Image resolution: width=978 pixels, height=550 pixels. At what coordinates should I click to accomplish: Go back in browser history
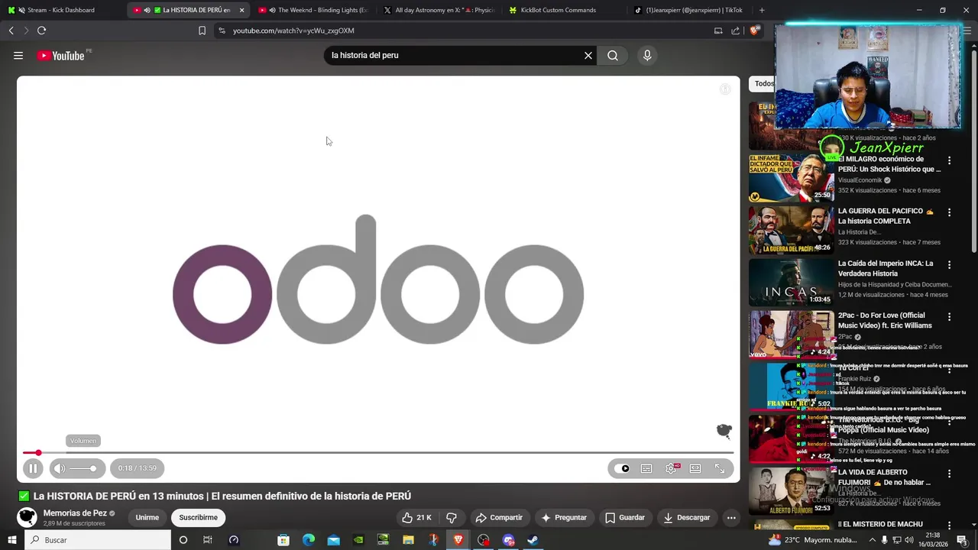click(11, 31)
